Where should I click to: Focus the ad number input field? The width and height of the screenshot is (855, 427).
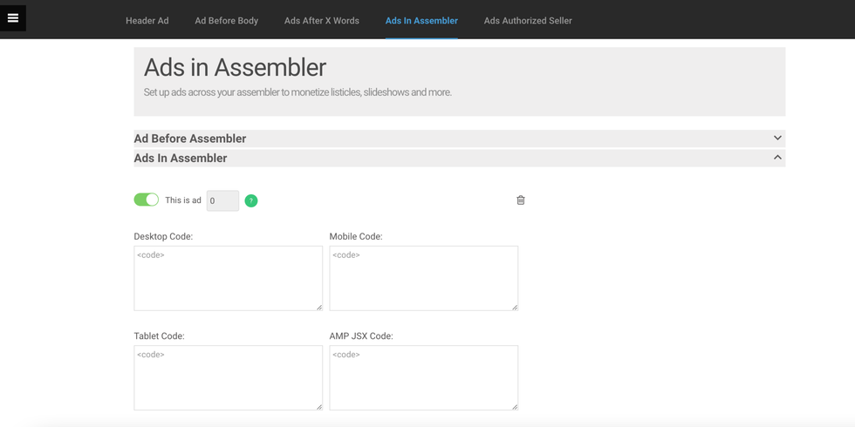pos(222,200)
